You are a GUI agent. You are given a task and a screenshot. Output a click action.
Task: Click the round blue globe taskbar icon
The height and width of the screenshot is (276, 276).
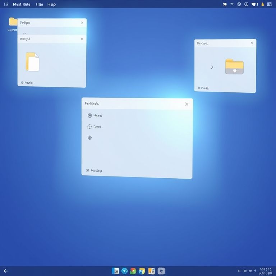[x=124, y=271]
